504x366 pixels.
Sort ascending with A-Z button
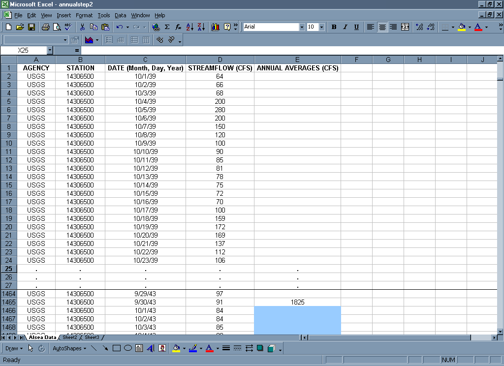pos(190,27)
